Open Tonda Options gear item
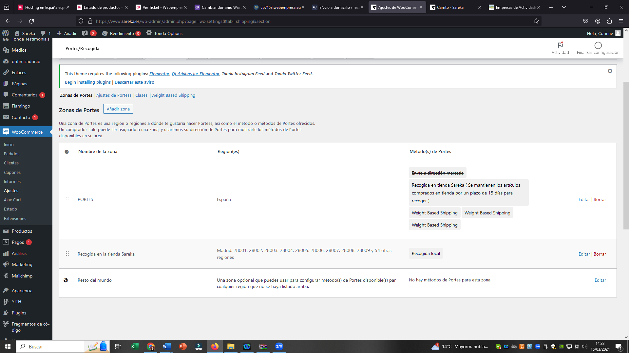 click(x=164, y=33)
